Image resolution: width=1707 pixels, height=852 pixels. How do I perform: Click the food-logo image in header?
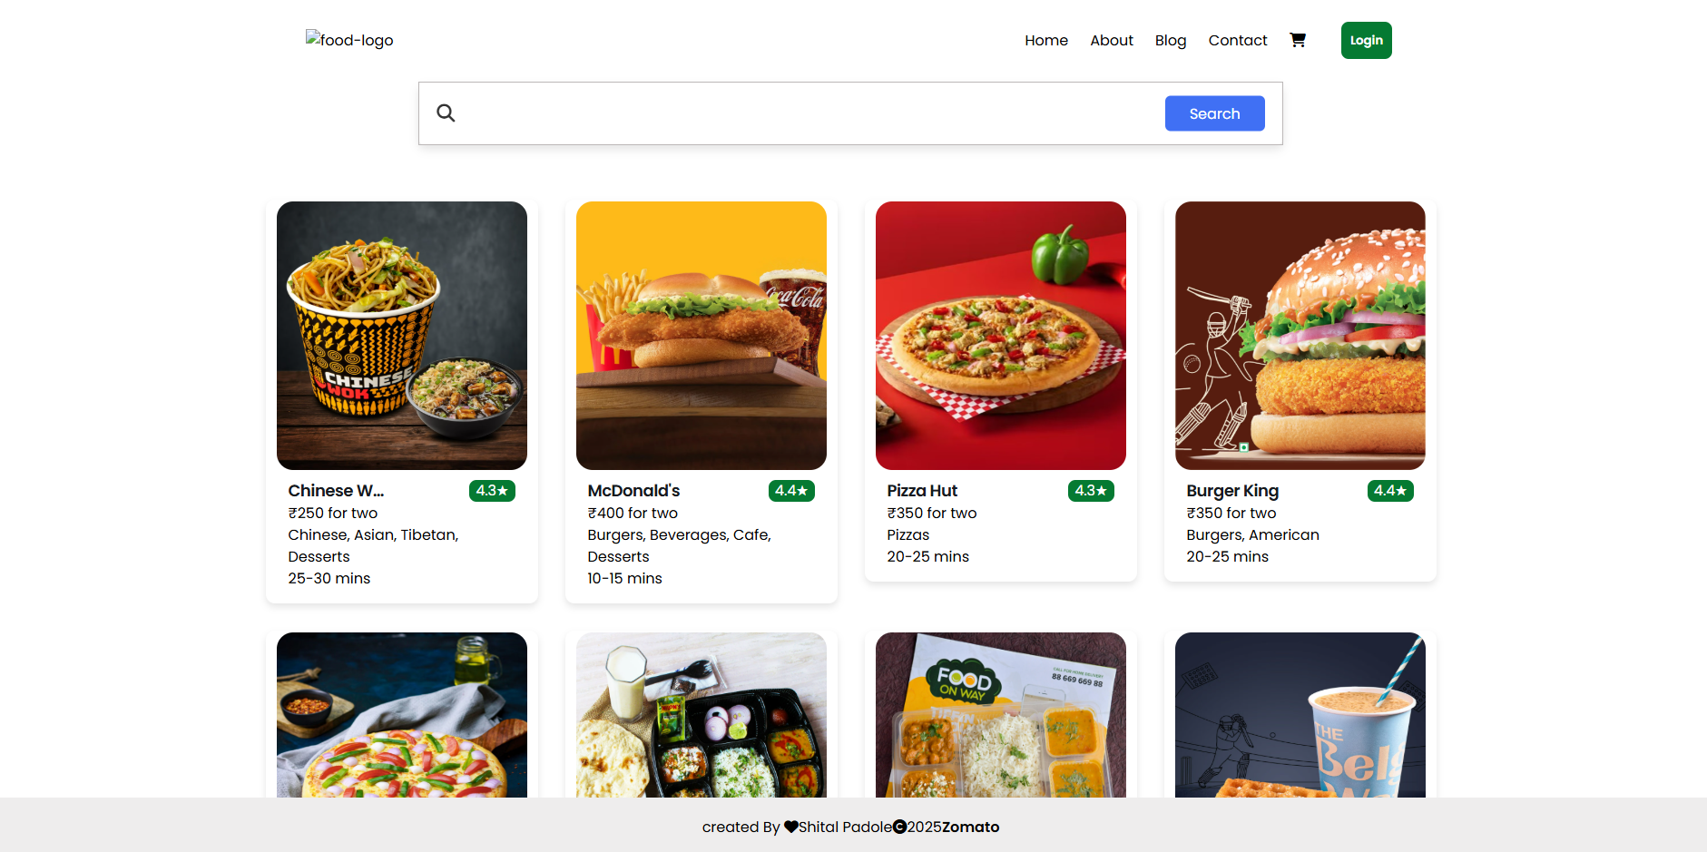349,40
